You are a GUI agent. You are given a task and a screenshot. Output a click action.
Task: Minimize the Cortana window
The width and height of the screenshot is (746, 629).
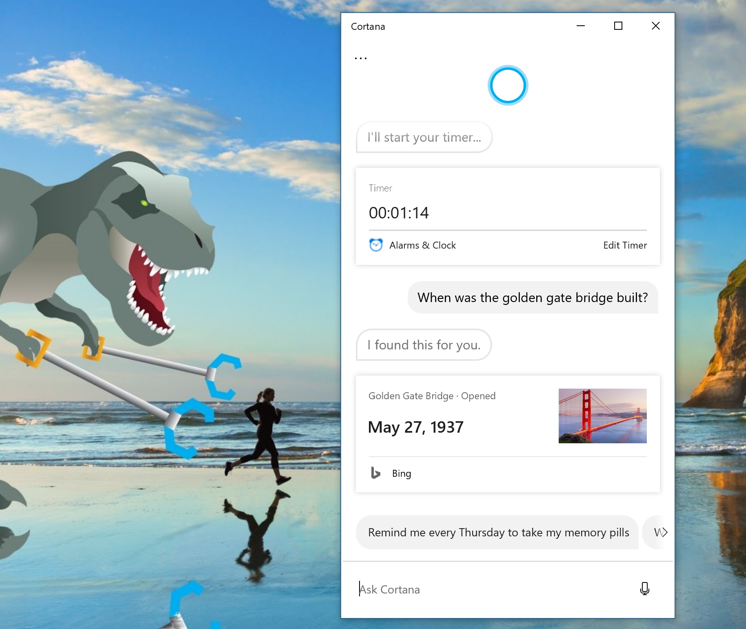581,26
